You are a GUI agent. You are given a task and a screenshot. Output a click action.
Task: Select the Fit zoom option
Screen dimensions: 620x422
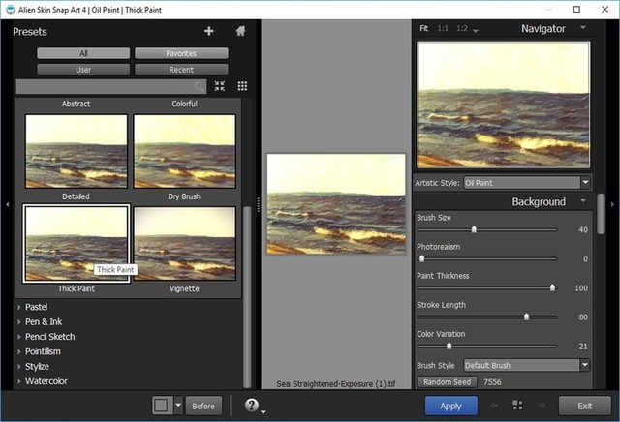(423, 29)
